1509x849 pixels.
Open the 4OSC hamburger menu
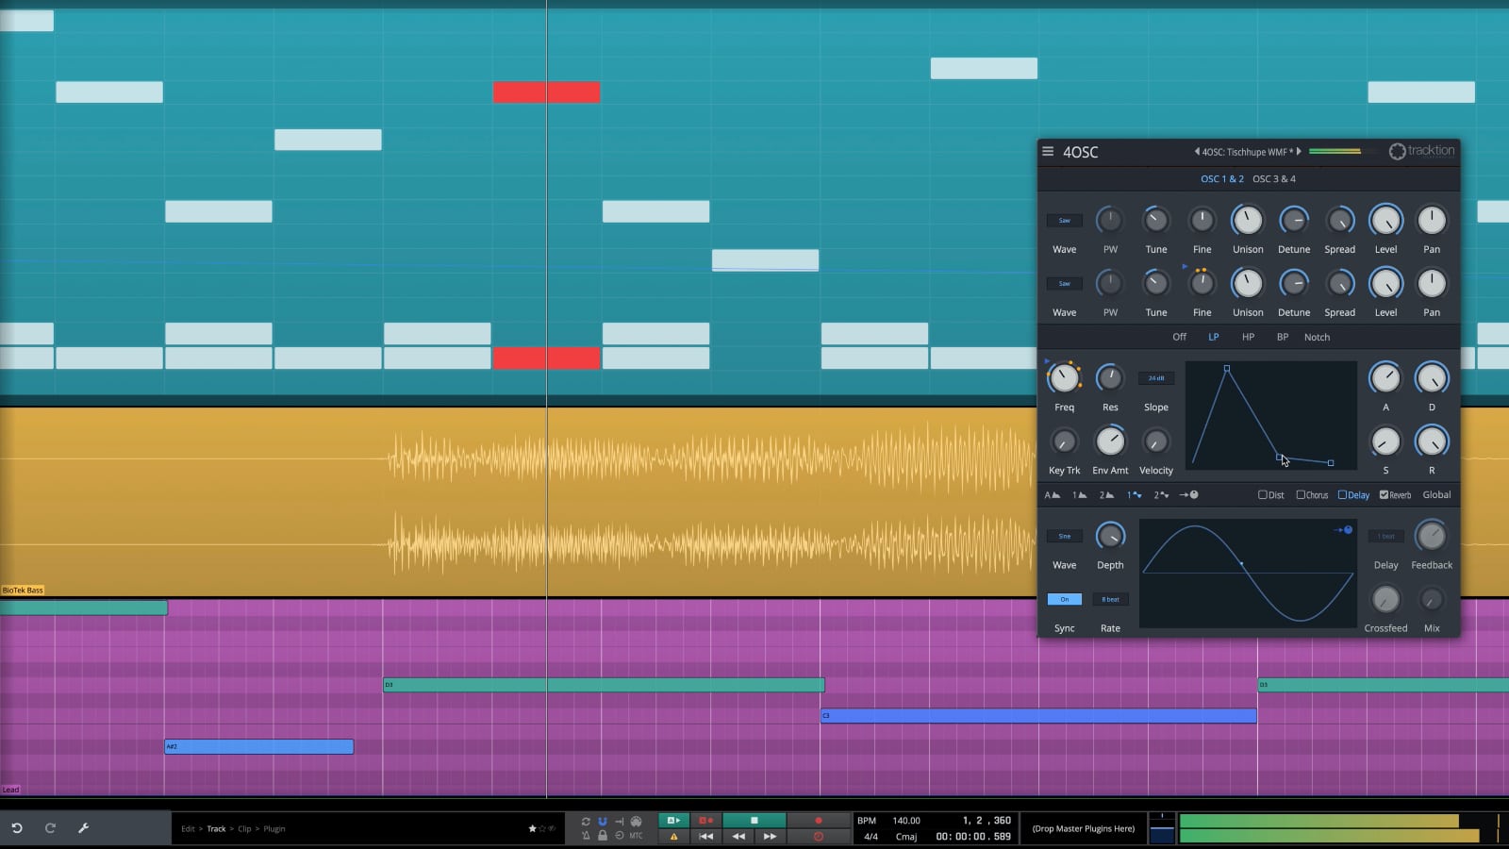pos(1047,151)
